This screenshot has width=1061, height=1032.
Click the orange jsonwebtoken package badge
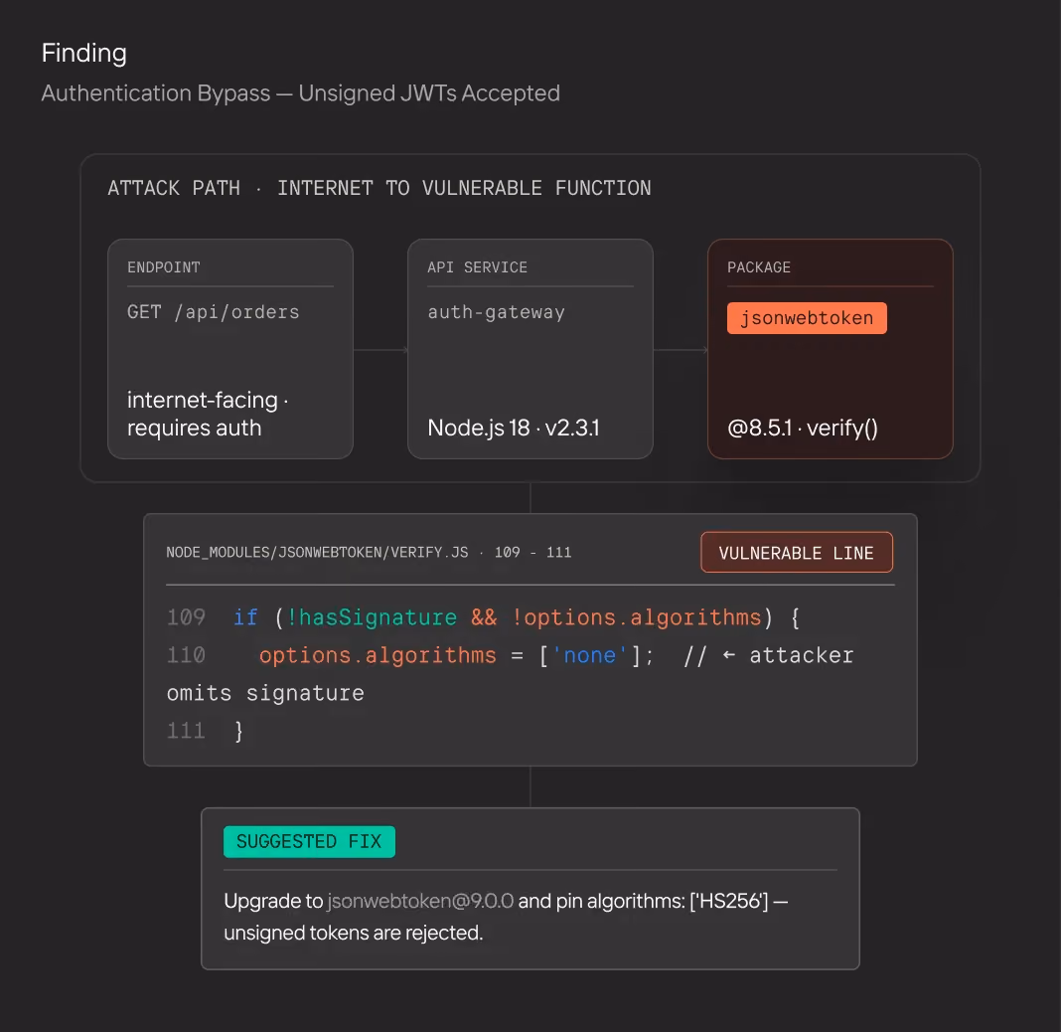[x=807, y=318]
